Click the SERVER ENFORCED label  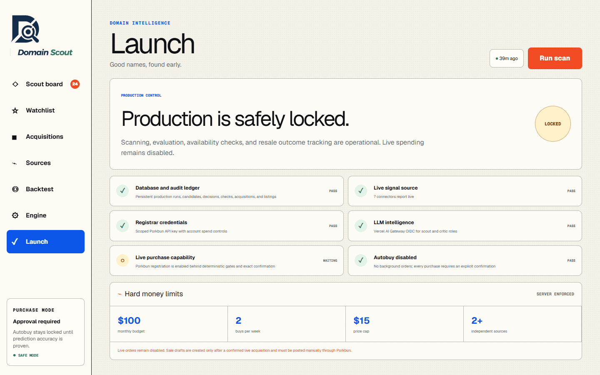coord(555,294)
